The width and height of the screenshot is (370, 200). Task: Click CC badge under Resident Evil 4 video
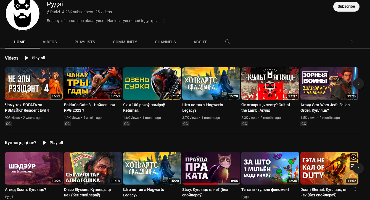(8, 124)
